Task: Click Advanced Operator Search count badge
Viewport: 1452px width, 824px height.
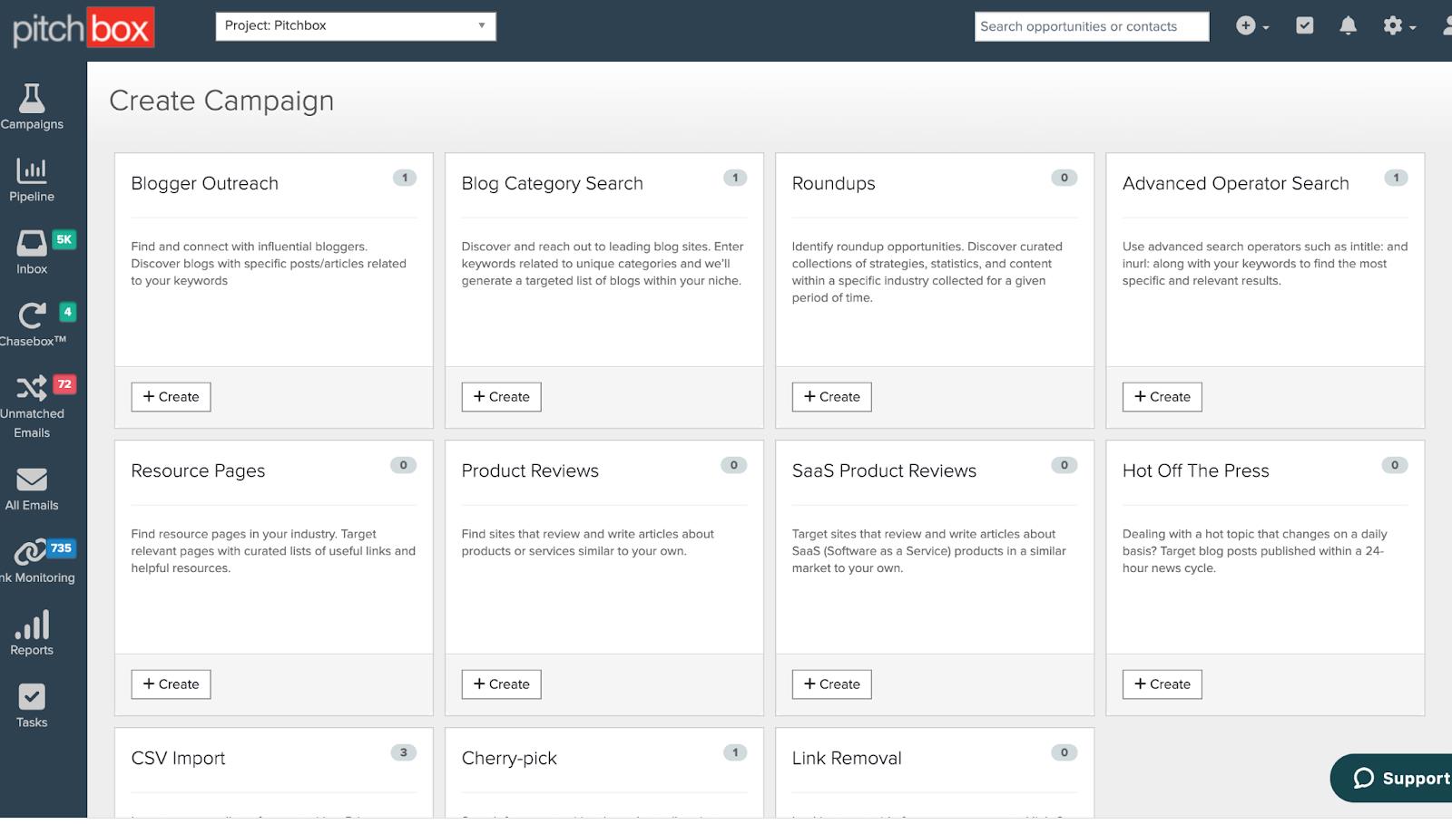Action: (1396, 178)
